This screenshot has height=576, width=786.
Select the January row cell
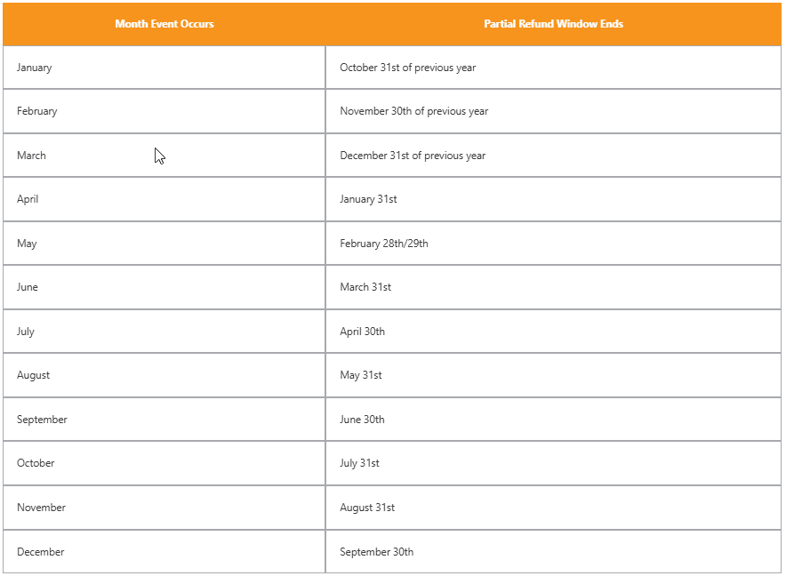(x=164, y=68)
